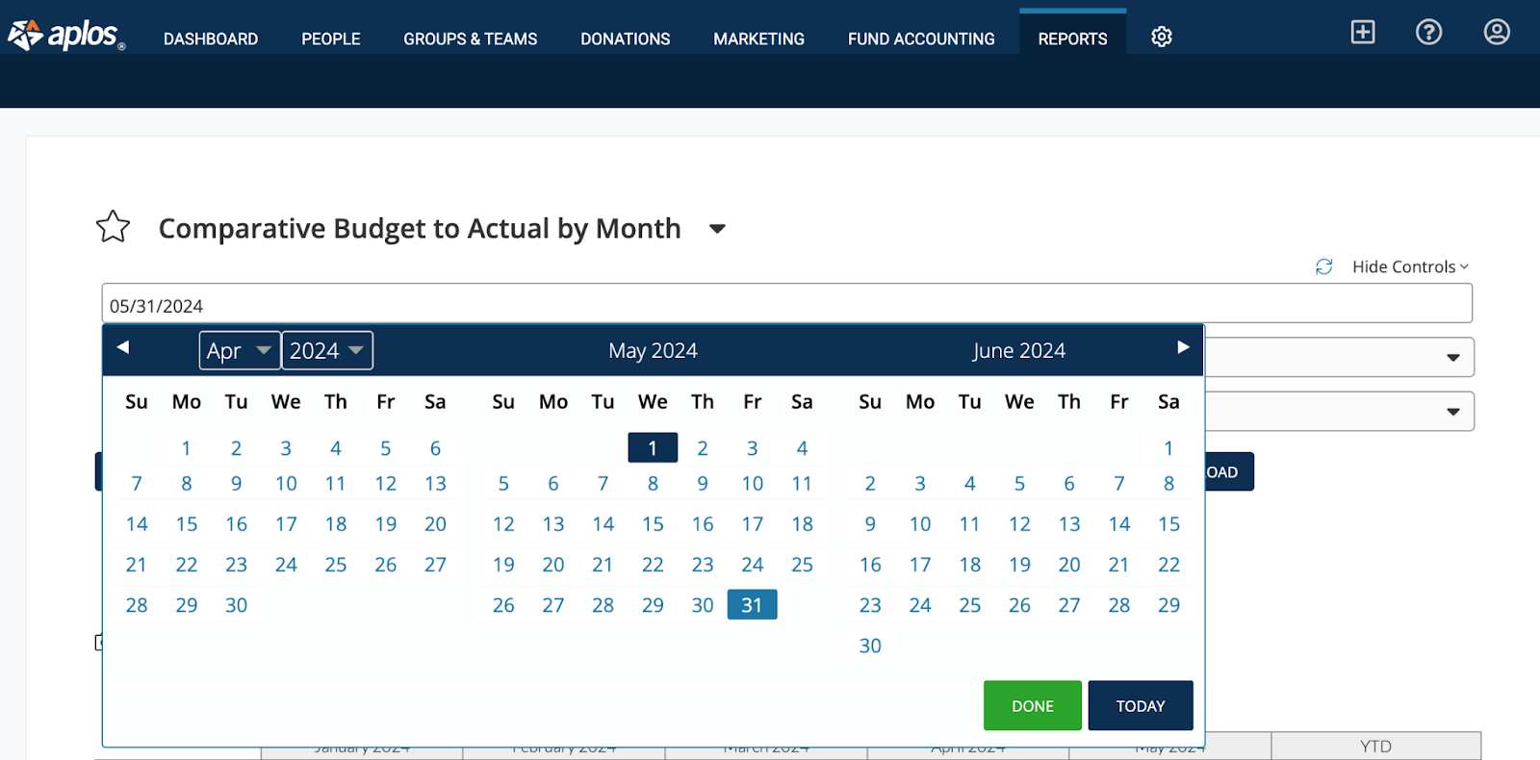Open the settings gear icon
This screenshot has width=1540, height=760.
[1162, 38]
